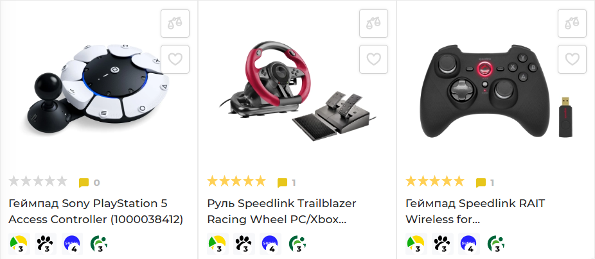Open Sony PlayStation 5 Access Controller title link
This screenshot has width=595, height=259.
[96, 212]
